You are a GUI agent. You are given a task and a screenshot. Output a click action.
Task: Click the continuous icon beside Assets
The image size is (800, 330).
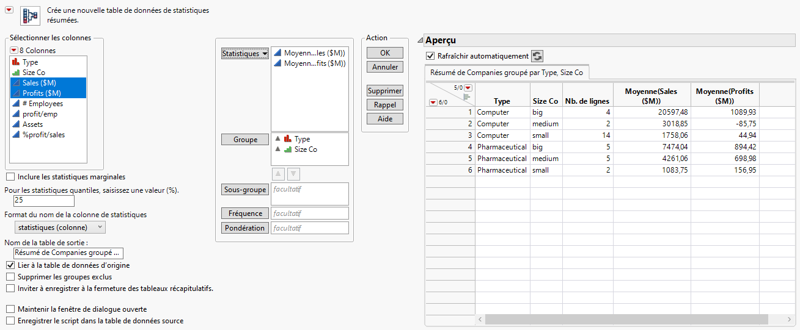[x=16, y=124]
